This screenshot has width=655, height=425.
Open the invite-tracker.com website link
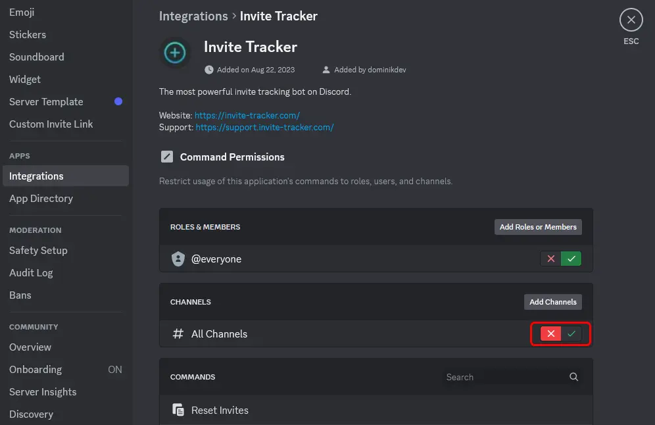(247, 115)
